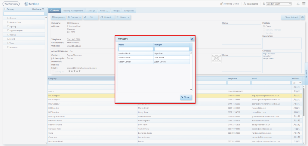The height and width of the screenshot is (146, 308).
Task: Click the Refresh button
Action: point(107,17)
